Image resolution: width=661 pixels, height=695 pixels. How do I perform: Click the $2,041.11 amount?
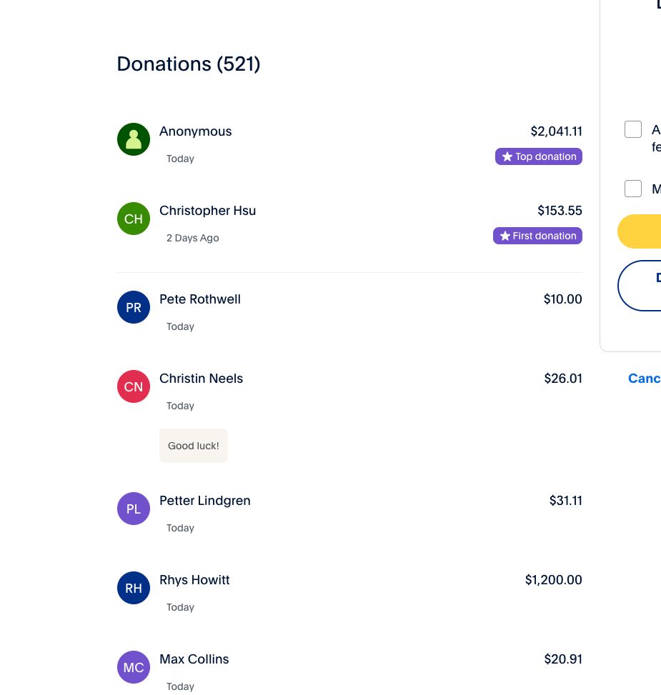click(x=557, y=131)
